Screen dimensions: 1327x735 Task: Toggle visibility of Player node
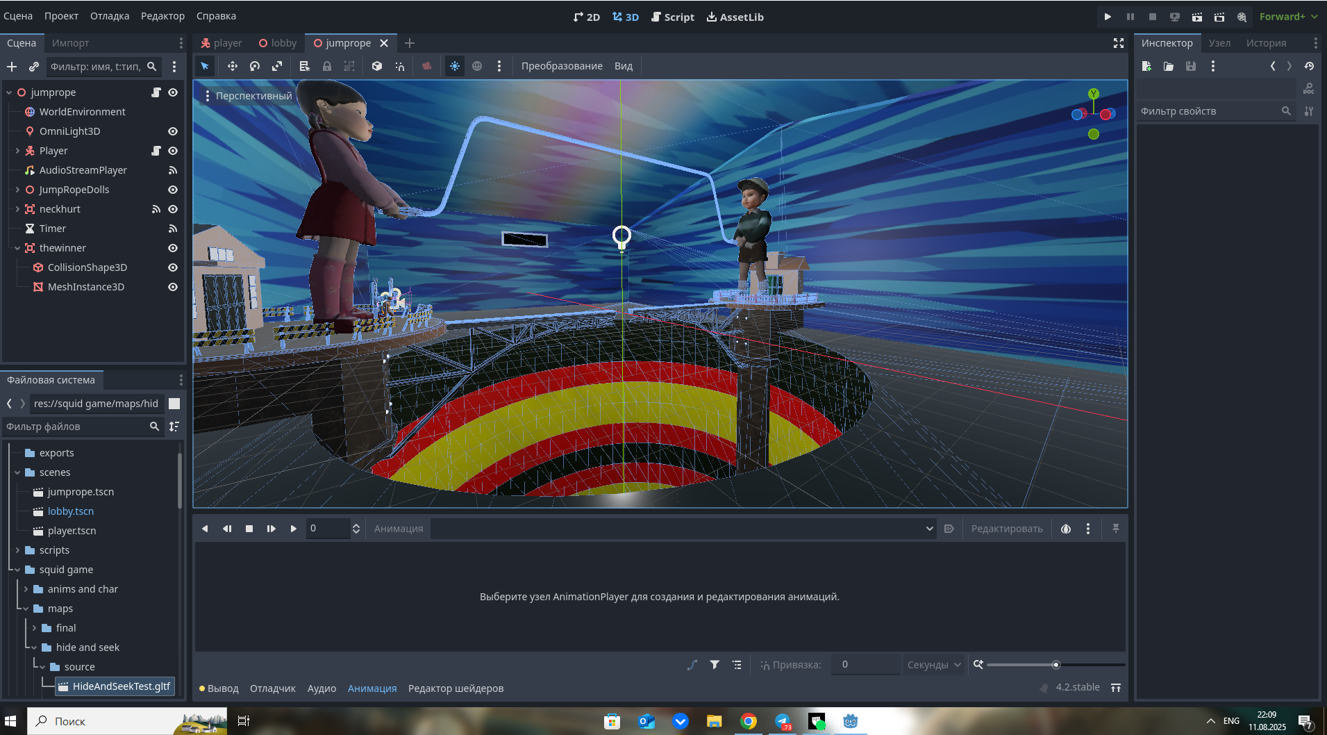tap(173, 151)
